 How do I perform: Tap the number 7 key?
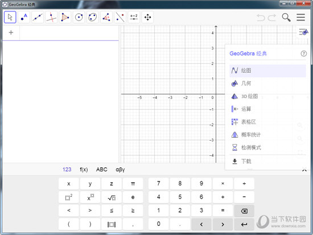159,184
